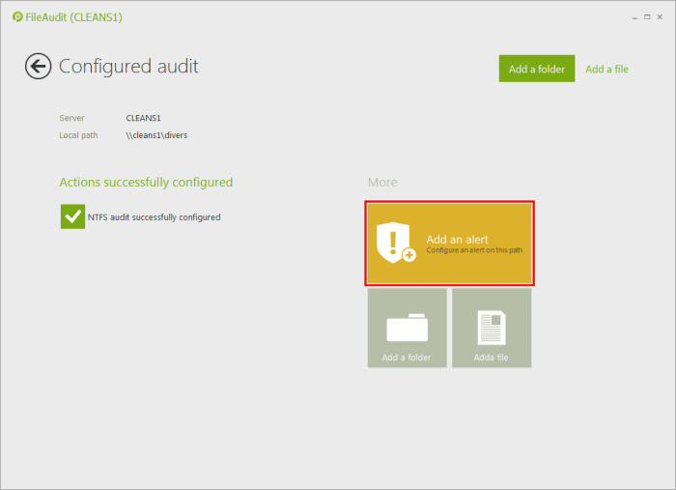Close the FileAudit window
676x490 pixels.
(x=661, y=16)
